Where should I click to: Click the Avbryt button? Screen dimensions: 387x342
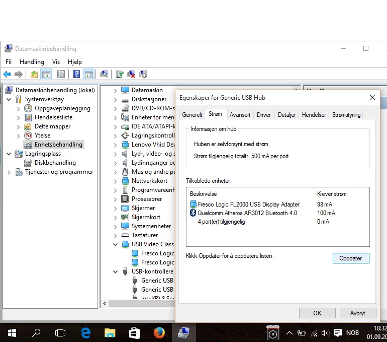point(358,313)
